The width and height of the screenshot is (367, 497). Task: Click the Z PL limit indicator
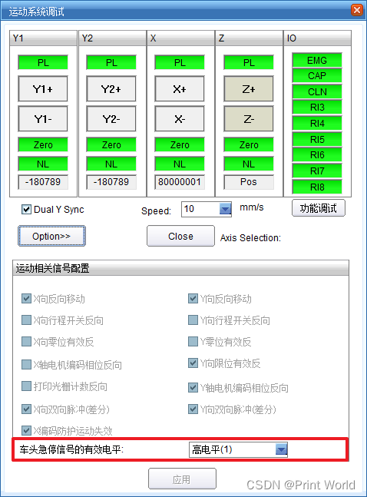click(249, 62)
